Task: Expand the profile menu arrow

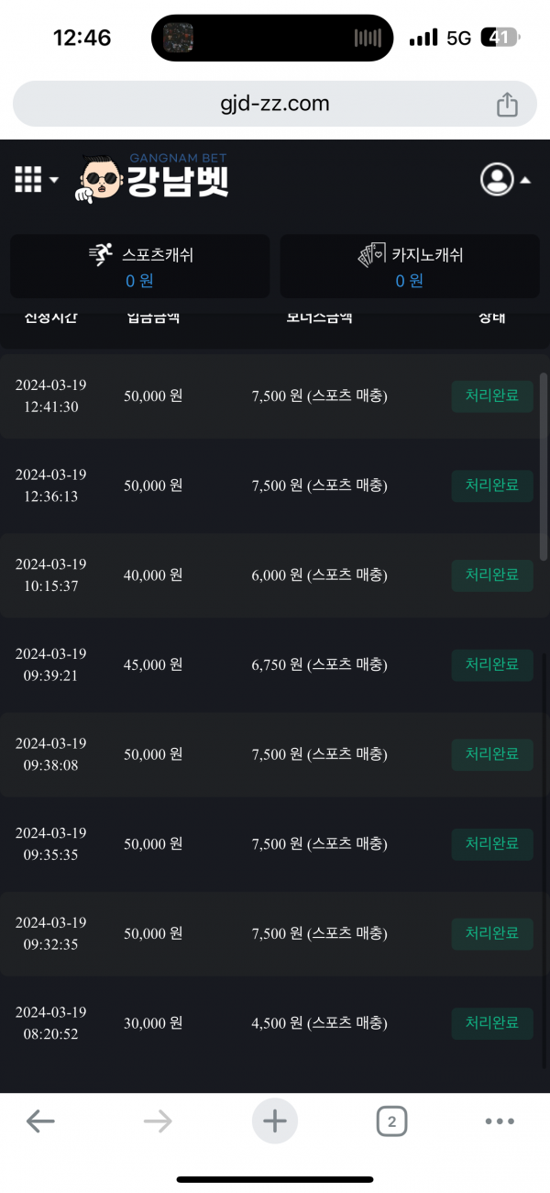Action: click(525, 181)
